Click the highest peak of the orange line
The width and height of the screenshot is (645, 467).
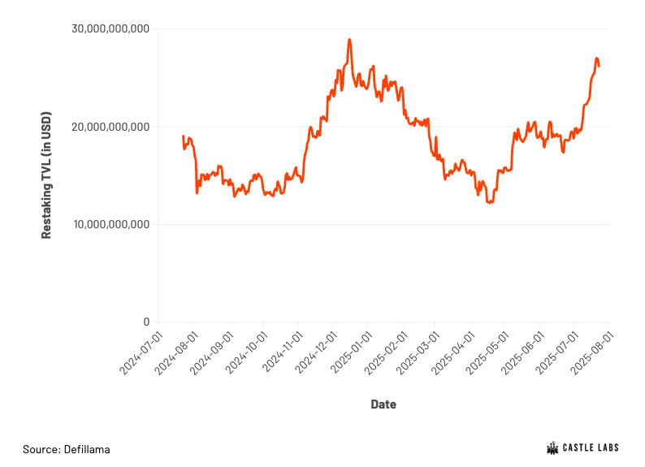tap(349, 40)
